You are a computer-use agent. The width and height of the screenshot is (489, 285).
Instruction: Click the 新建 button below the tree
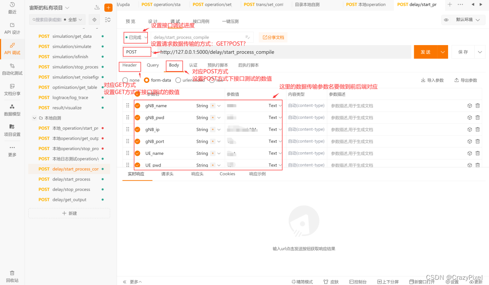pos(69,213)
